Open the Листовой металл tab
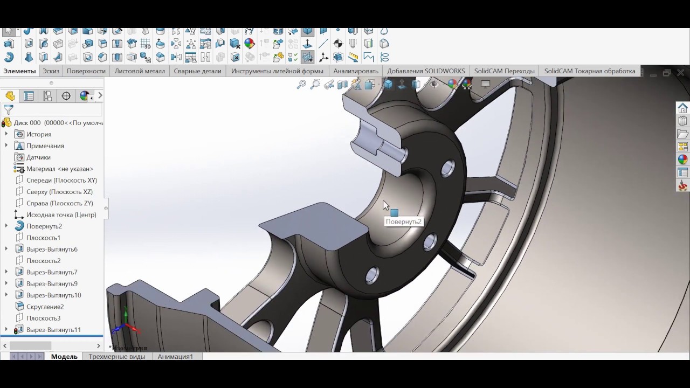This screenshot has width=690, height=388. 140,71
